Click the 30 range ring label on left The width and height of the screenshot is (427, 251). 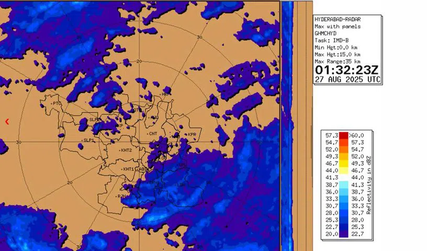pyautogui.click(x=19, y=142)
